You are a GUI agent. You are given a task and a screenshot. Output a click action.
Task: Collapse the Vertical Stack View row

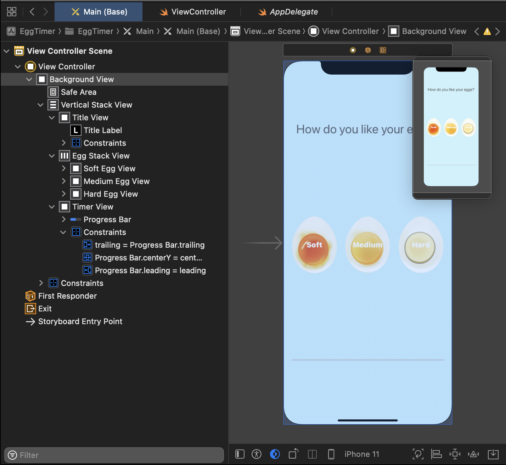pos(40,105)
